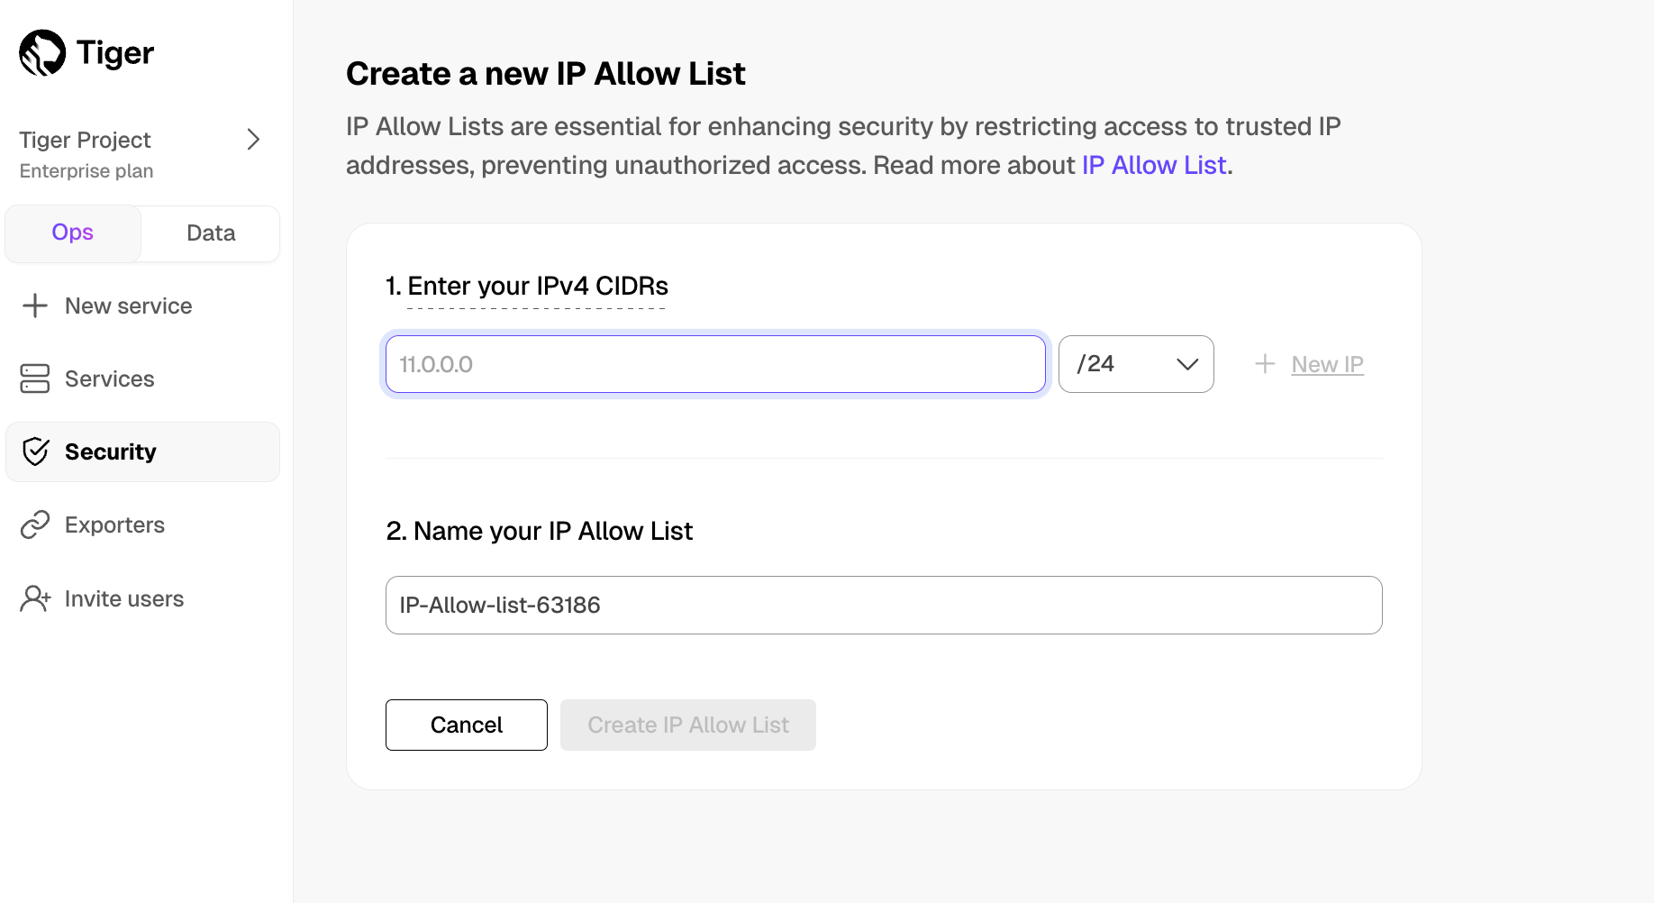This screenshot has height=903, width=1654.
Task: Select the Ops tab
Action: [x=72, y=233]
